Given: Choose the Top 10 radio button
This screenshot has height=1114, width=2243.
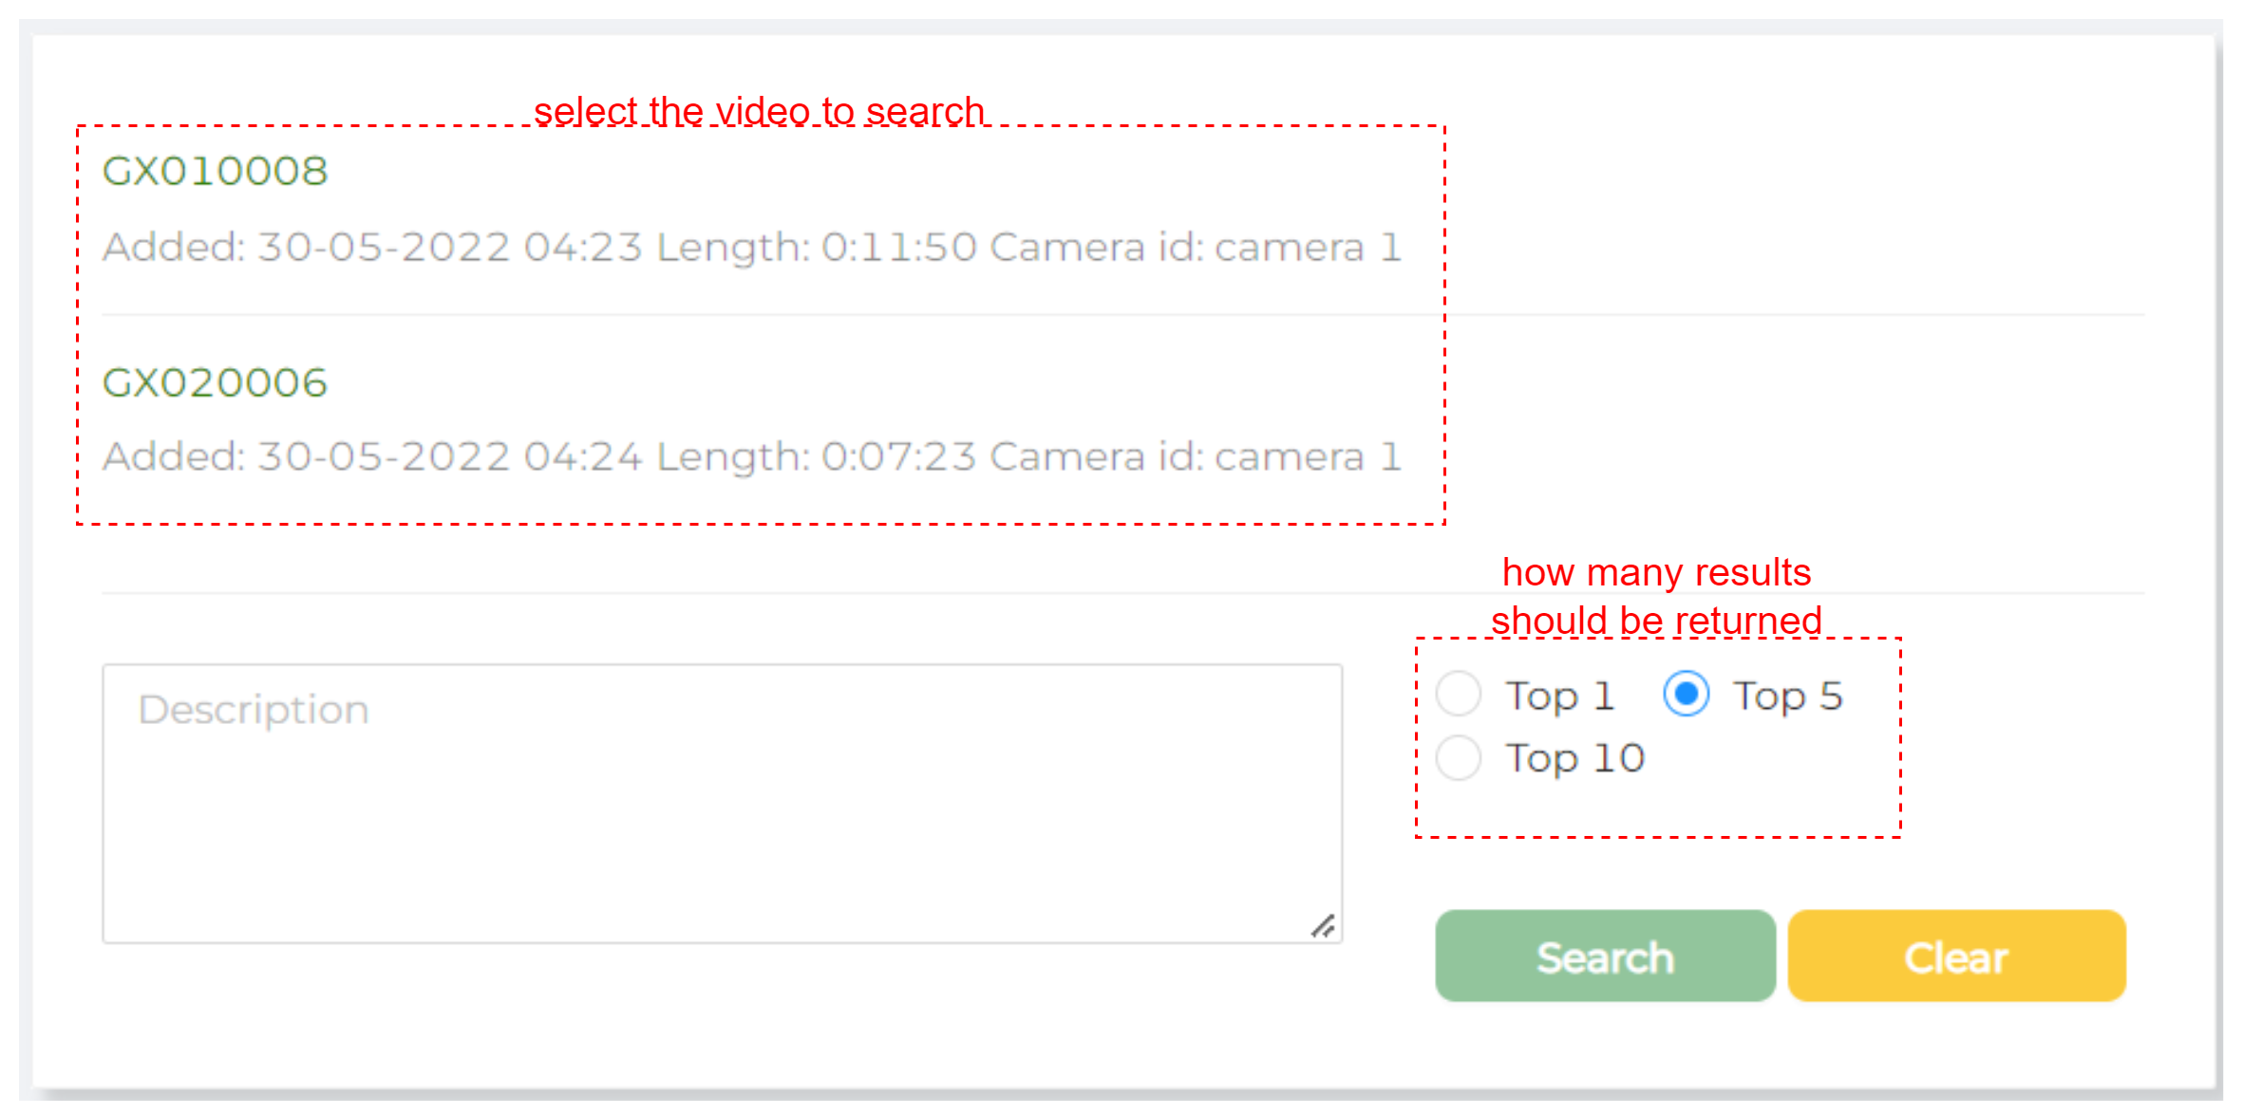Looking at the screenshot, I should 1458,757.
